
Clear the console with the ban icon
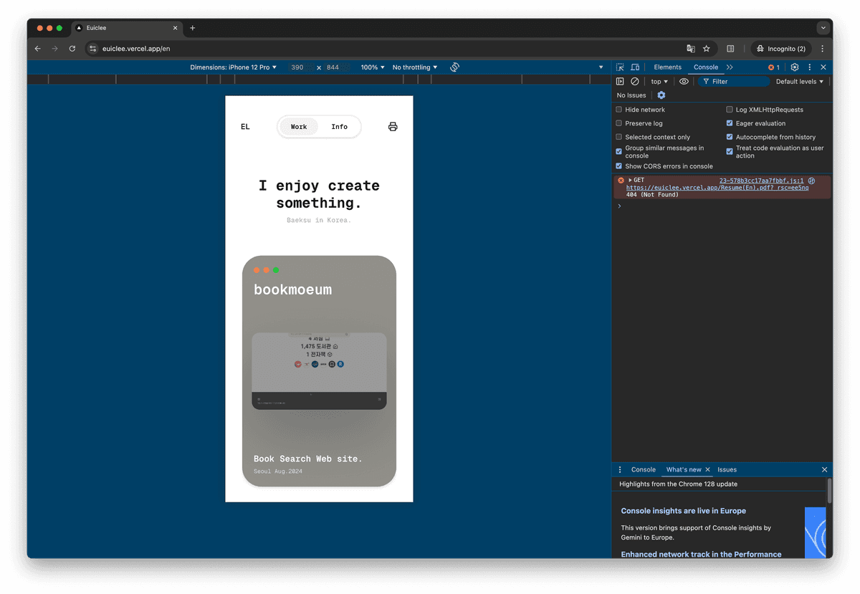[635, 82]
